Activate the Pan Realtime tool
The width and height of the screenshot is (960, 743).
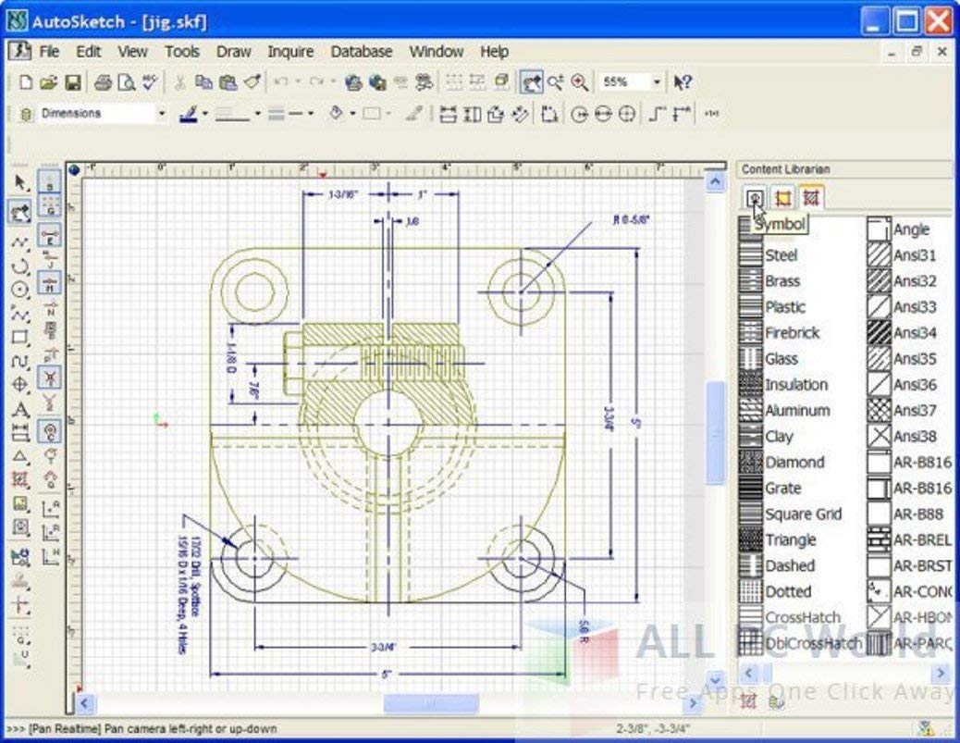(534, 81)
